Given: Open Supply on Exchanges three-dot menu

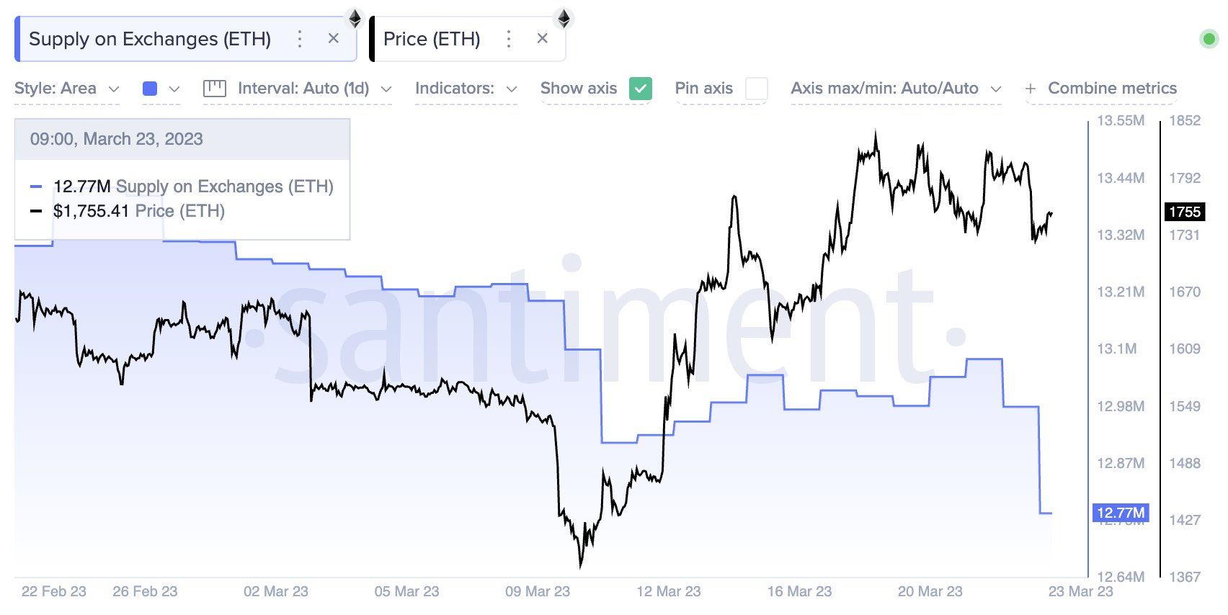Looking at the screenshot, I should pyautogui.click(x=300, y=39).
